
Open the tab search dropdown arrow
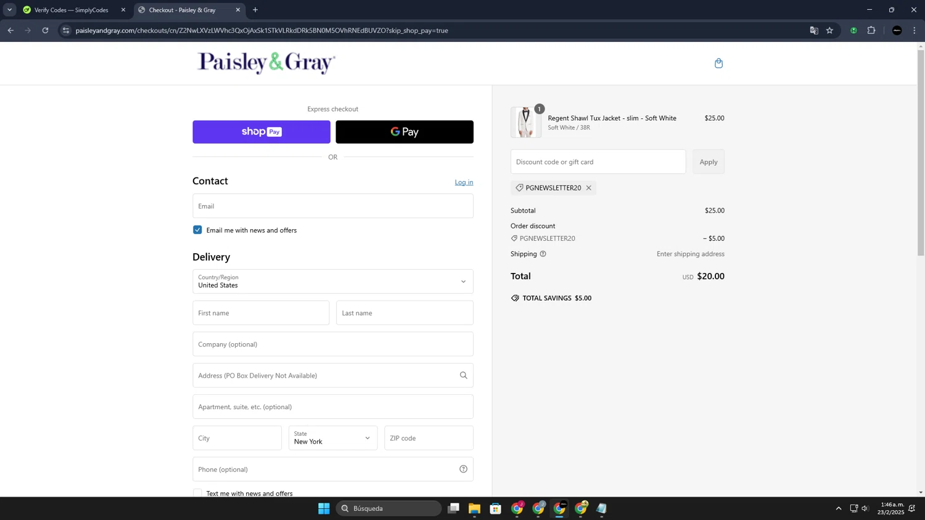pyautogui.click(x=9, y=10)
